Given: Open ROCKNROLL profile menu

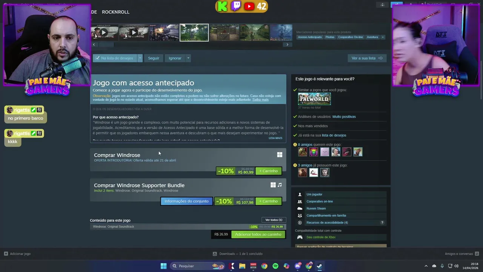Looking at the screenshot, I should tap(115, 12).
